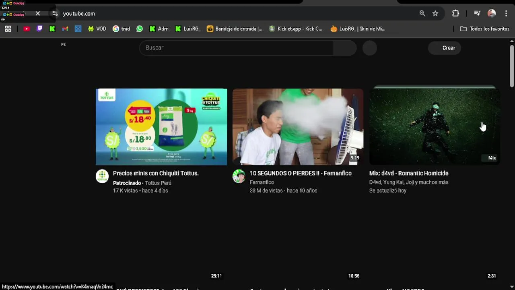Open the Chrome three-dot menu
Viewport: 515px width, 290px height.
(x=506, y=13)
